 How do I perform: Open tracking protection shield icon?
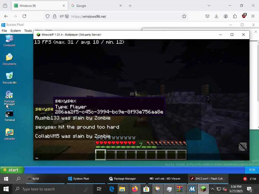point(48,16)
